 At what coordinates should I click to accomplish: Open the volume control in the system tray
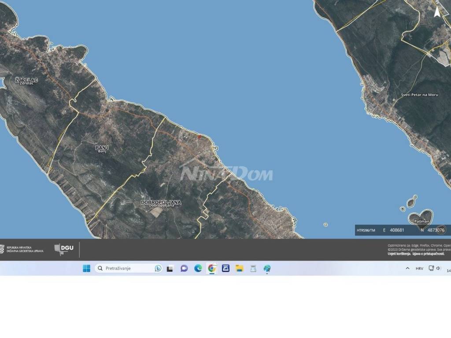439,268
